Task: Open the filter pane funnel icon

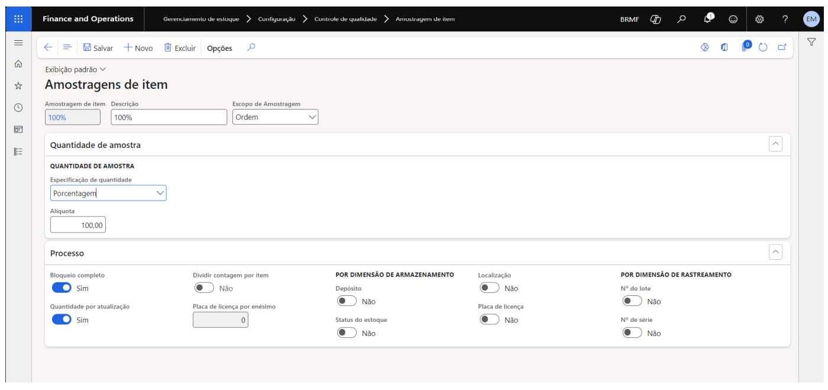Action: (x=811, y=41)
